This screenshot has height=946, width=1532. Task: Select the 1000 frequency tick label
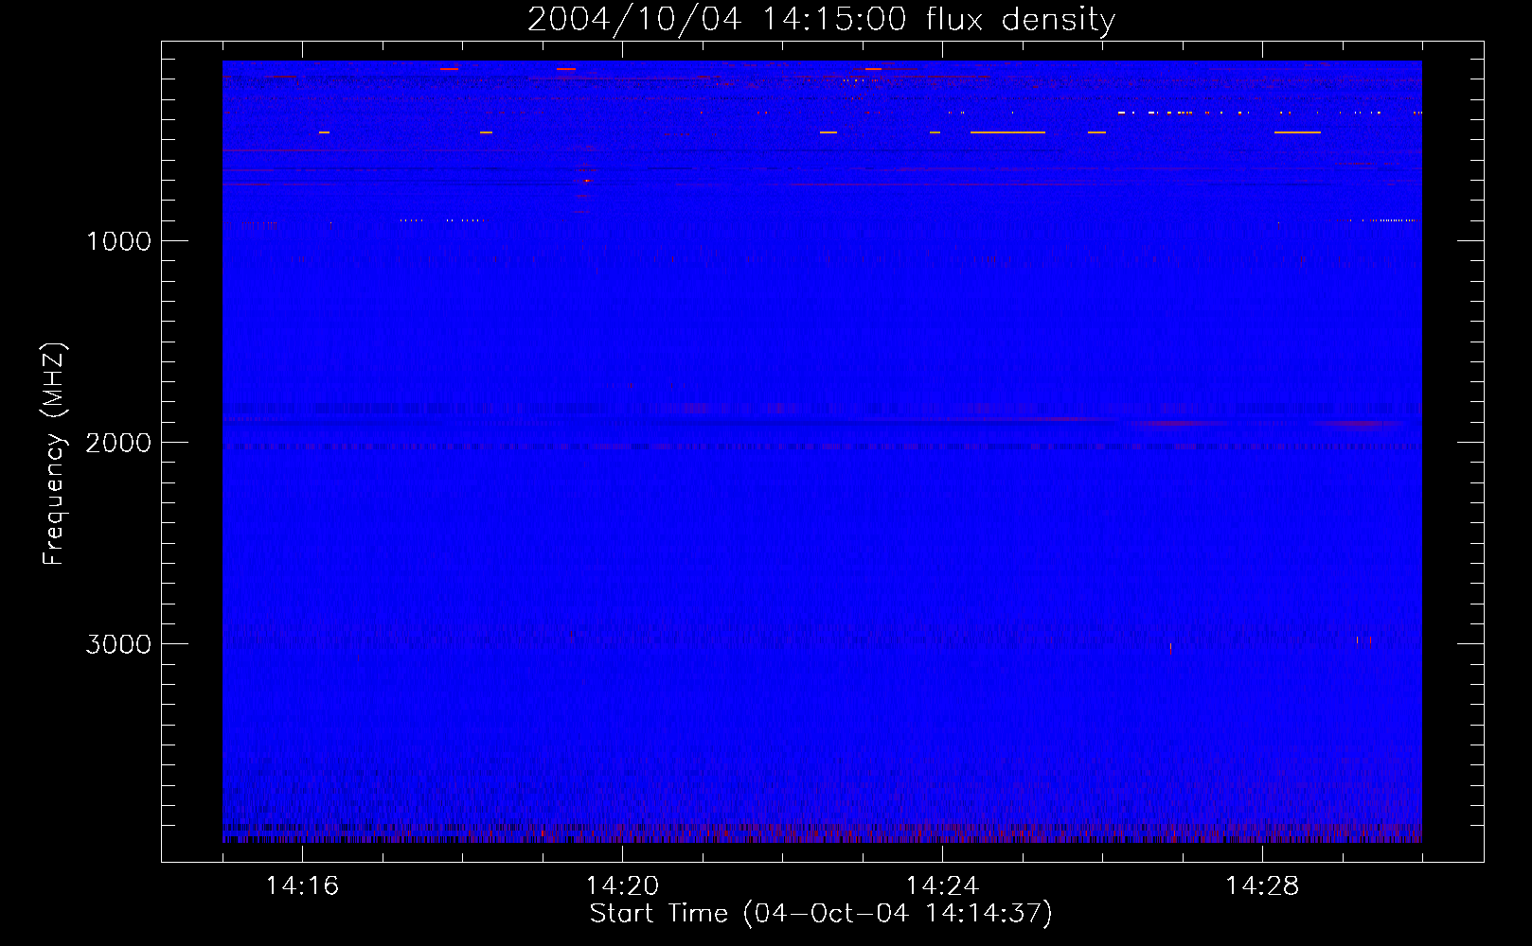[x=118, y=241]
